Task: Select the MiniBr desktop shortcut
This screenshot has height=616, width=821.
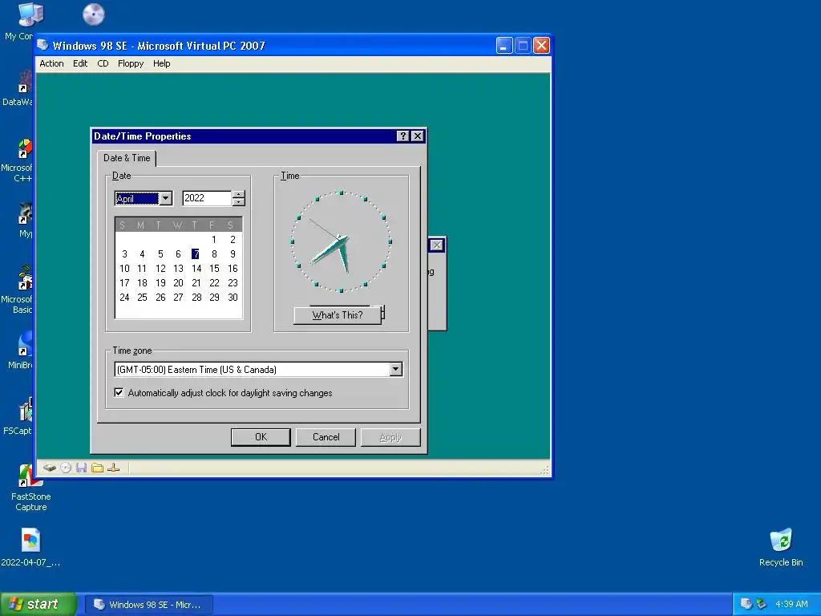Action: point(21,350)
